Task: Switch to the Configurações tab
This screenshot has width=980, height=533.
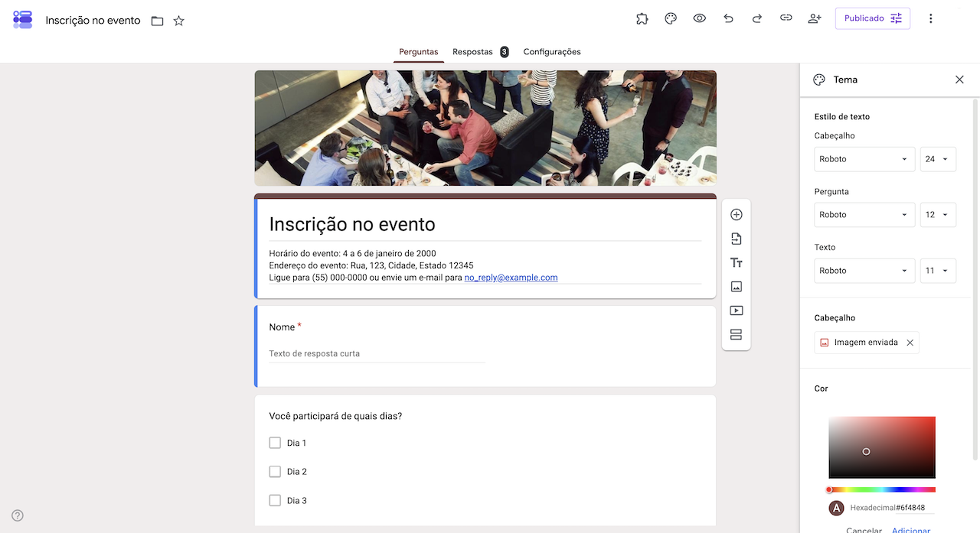Action: [x=552, y=52]
